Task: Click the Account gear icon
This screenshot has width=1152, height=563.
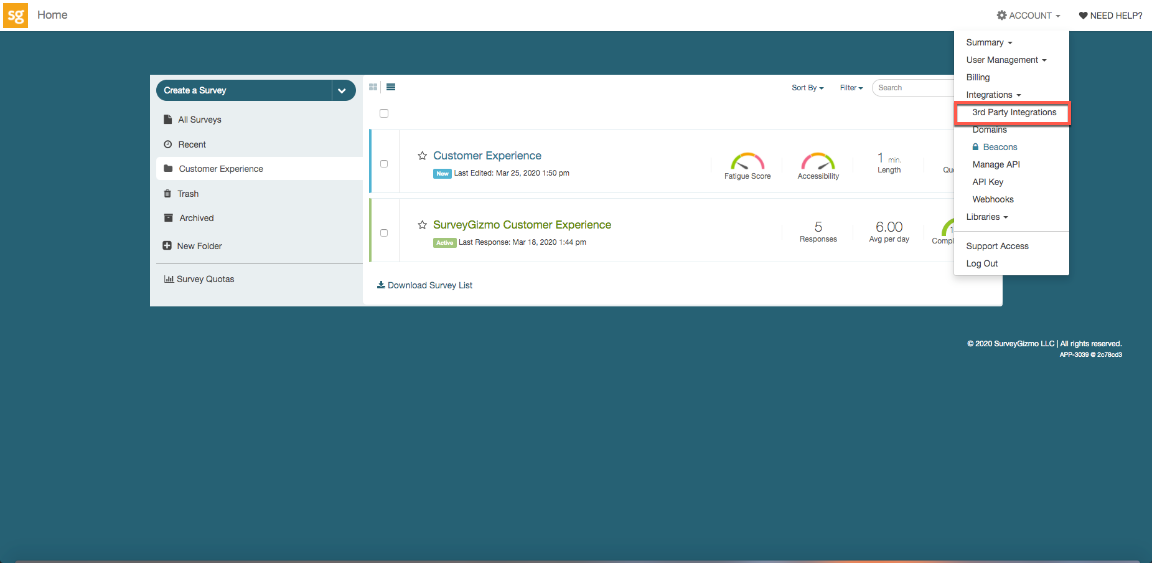Action: click(x=1001, y=16)
